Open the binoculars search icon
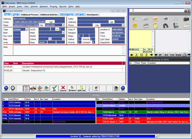 pyautogui.click(x=165, y=26)
